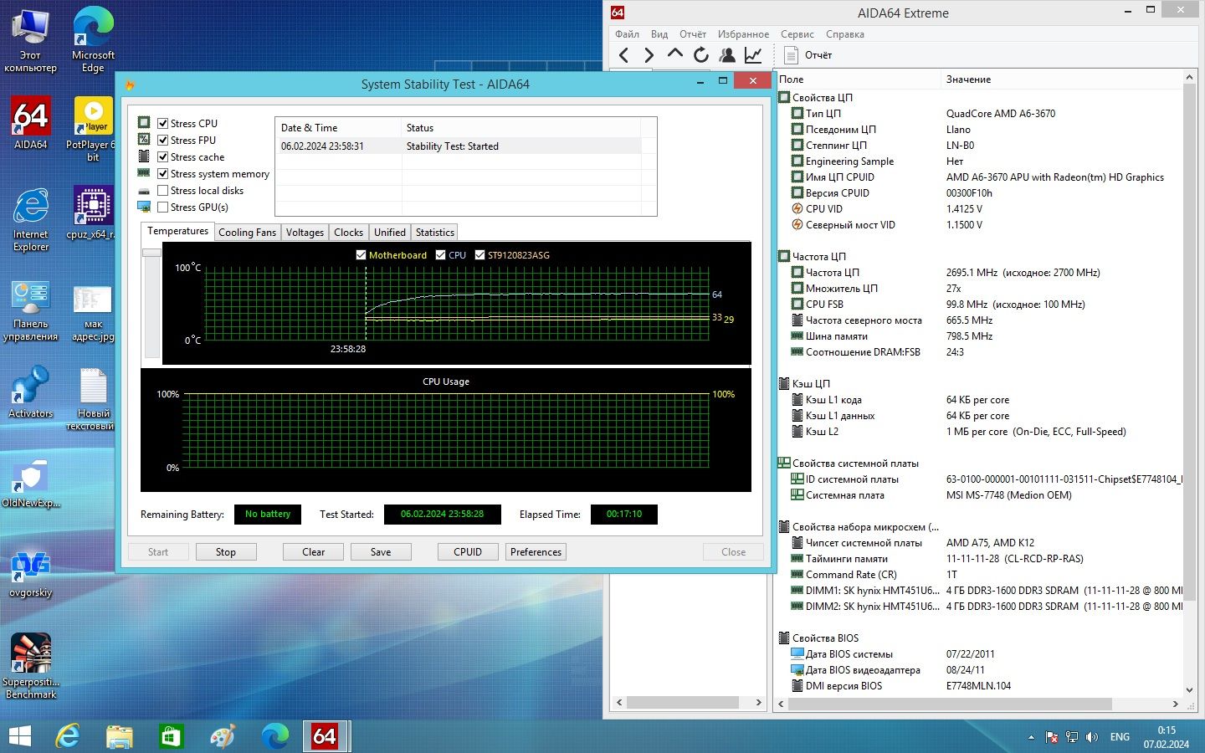Open AIDA64 desktop shortcut icon
The image size is (1205, 753).
[31, 123]
